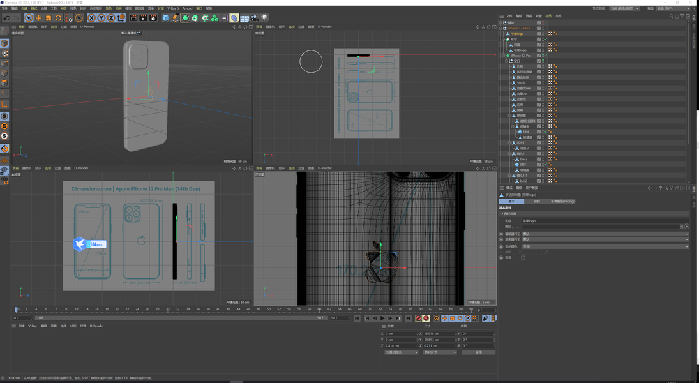Select the Move tool in top toolbar
The width and height of the screenshot is (699, 383).
point(38,18)
